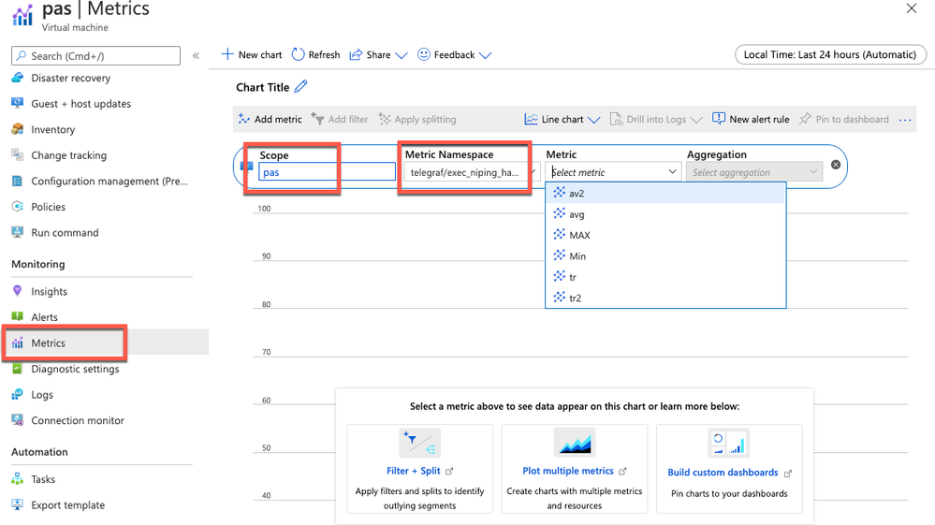The width and height of the screenshot is (935, 525).
Task: Open Guest + host updates
Action: pyautogui.click(x=80, y=103)
